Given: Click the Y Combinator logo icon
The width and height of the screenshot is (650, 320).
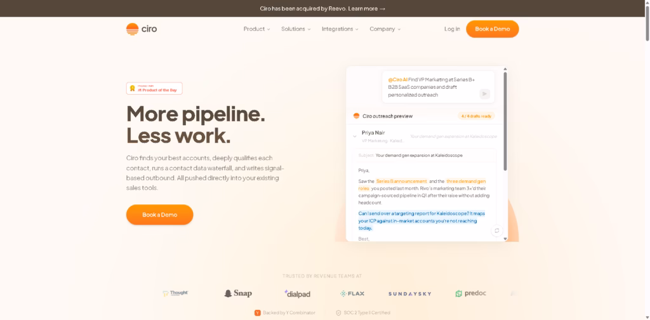Looking at the screenshot, I should coord(258,313).
